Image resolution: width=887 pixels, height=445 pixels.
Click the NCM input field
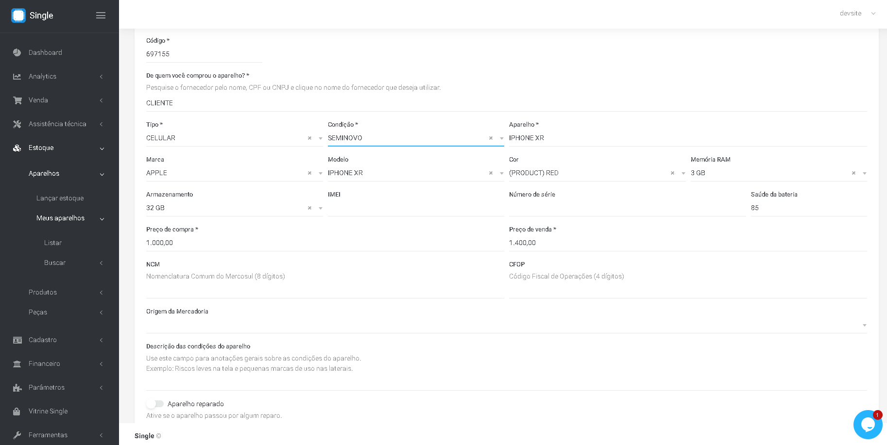(325, 290)
